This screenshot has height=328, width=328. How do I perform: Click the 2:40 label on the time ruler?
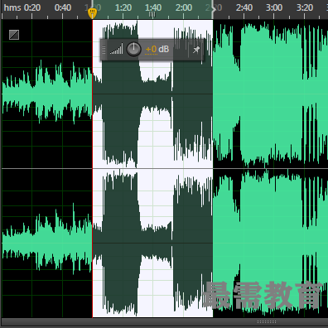244,7
